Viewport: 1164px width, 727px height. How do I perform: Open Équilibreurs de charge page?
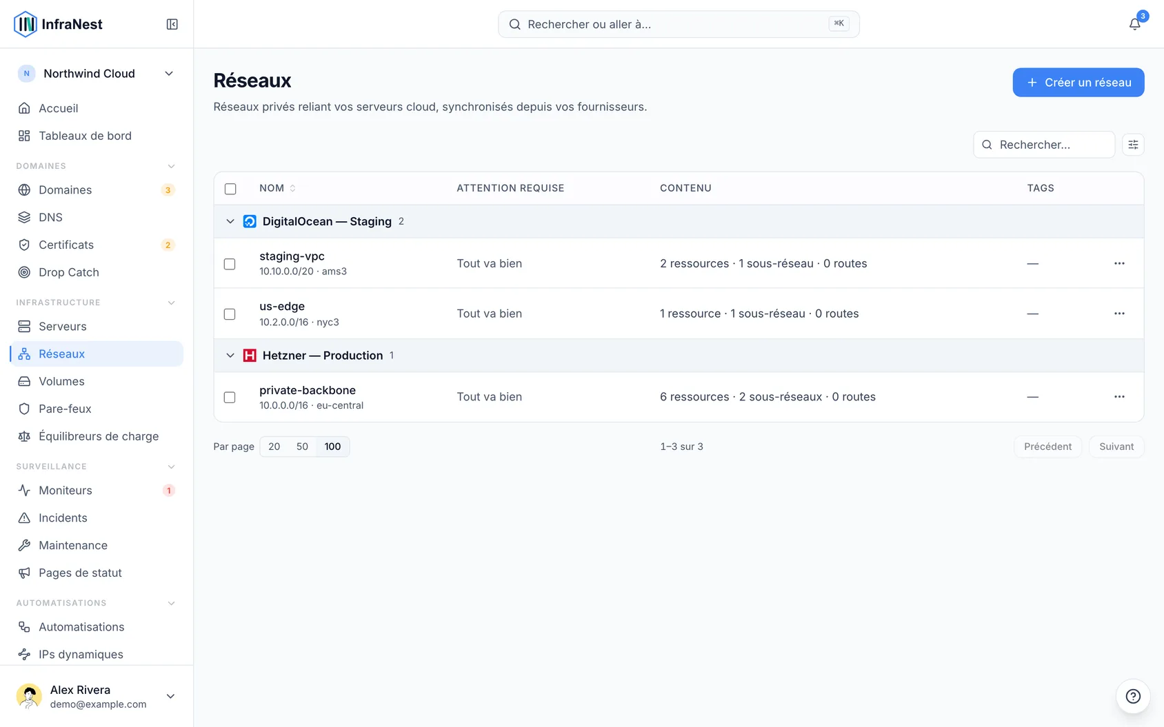(97, 436)
